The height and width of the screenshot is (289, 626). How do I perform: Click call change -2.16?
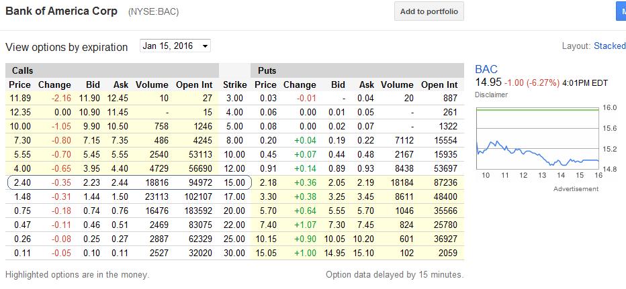(60, 99)
